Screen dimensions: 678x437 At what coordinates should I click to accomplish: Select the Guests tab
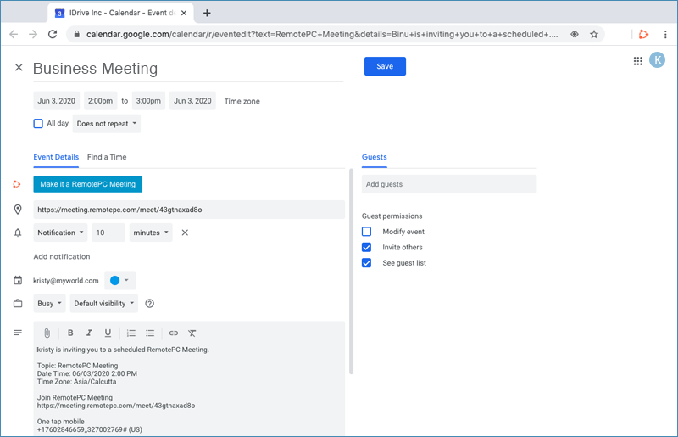click(x=375, y=157)
